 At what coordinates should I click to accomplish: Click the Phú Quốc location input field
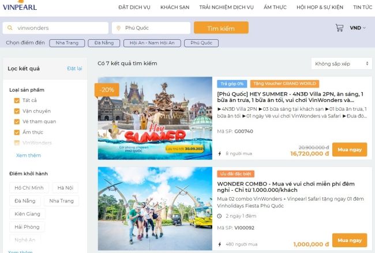[151, 28]
